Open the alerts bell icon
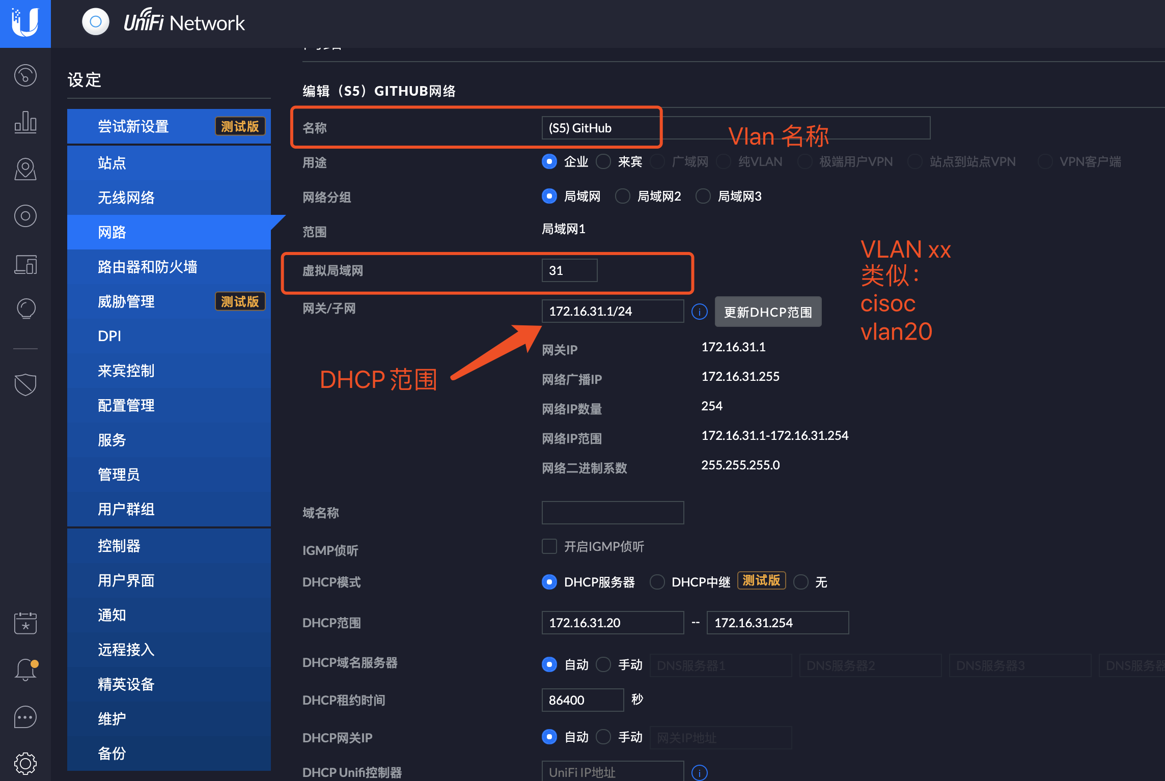Image resolution: width=1165 pixels, height=781 pixels. tap(25, 670)
